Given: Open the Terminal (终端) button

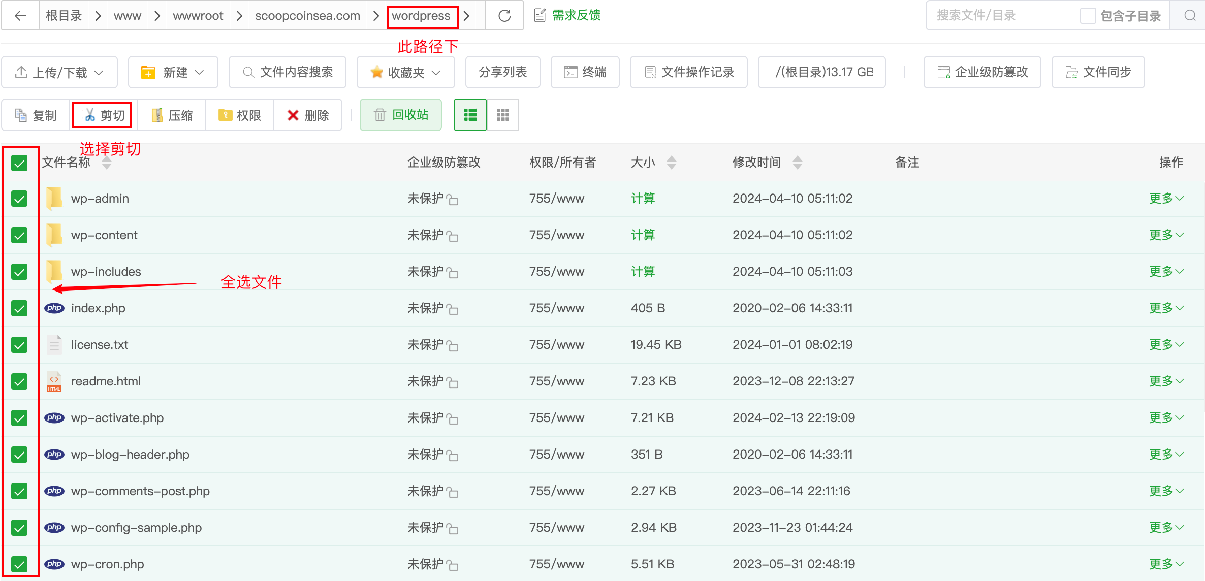Looking at the screenshot, I should [x=585, y=72].
